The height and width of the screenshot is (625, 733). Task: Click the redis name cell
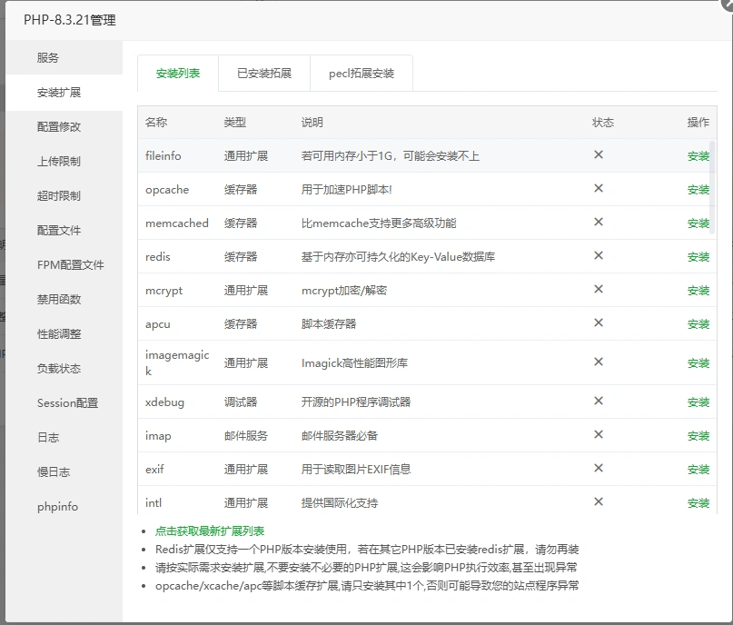pyautogui.click(x=157, y=257)
